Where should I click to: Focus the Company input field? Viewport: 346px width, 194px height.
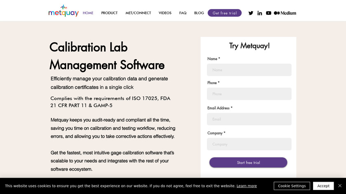point(249,144)
